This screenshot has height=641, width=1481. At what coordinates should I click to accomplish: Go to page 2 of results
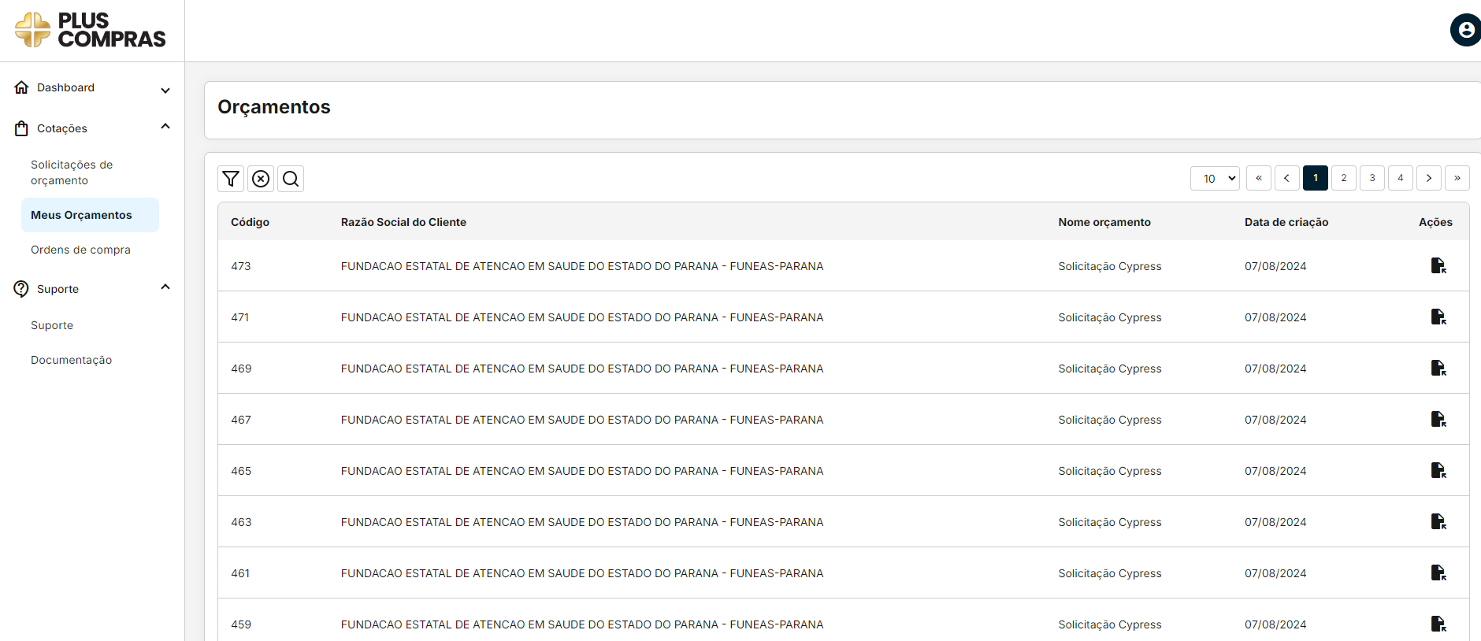(1344, 178)
